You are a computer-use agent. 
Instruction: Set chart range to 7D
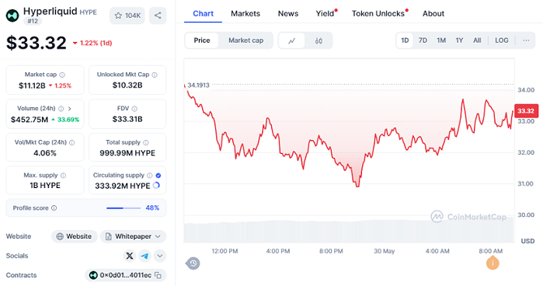[x=423, y=40]
